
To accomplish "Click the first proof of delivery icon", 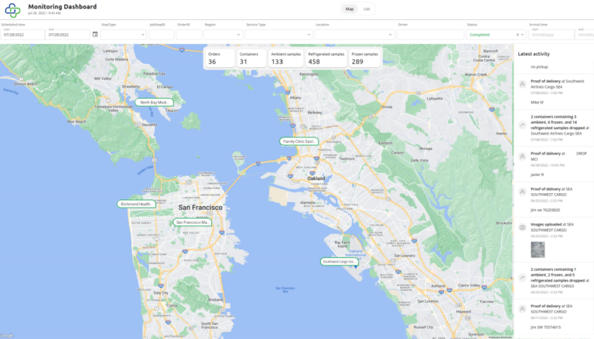I will point(523,83).
